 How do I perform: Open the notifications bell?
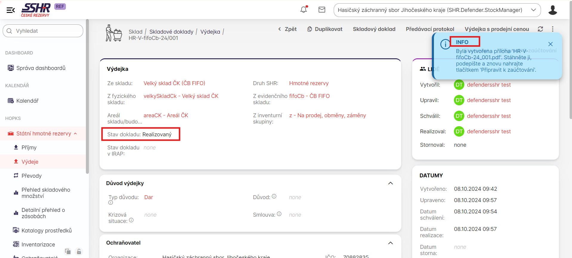tap(304, 10)
